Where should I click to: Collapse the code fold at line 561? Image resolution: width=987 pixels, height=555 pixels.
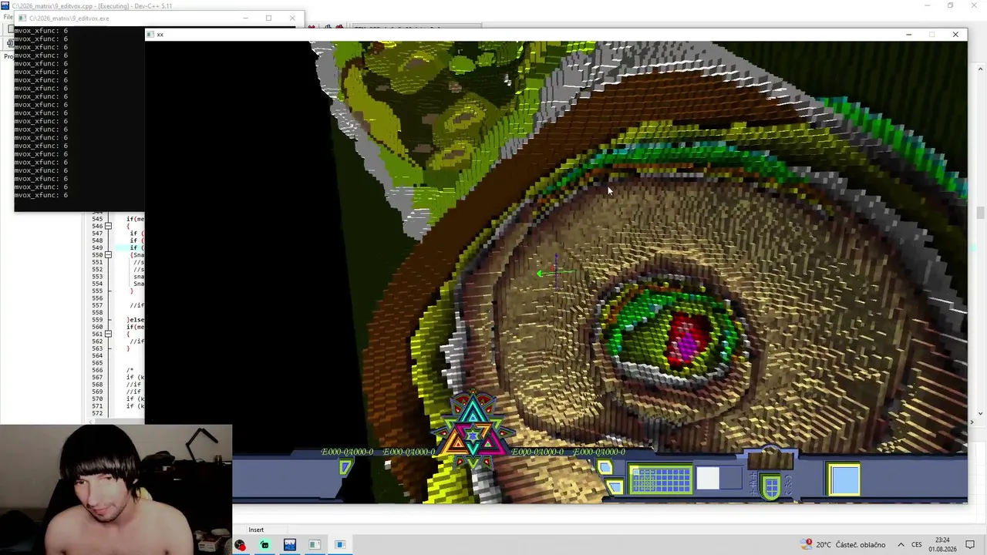[108, 335]
